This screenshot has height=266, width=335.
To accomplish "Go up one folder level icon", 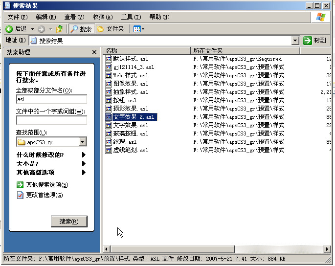I will click(x=60, y=29).
